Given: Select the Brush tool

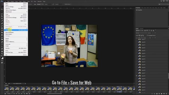Looking at the screenshot, I should pyautogui.click(x=2, y=26).
